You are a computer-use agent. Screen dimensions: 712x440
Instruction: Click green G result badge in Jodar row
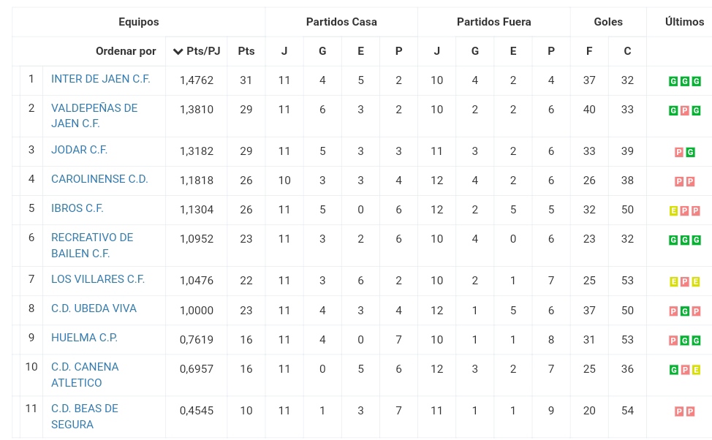[690, 153]
